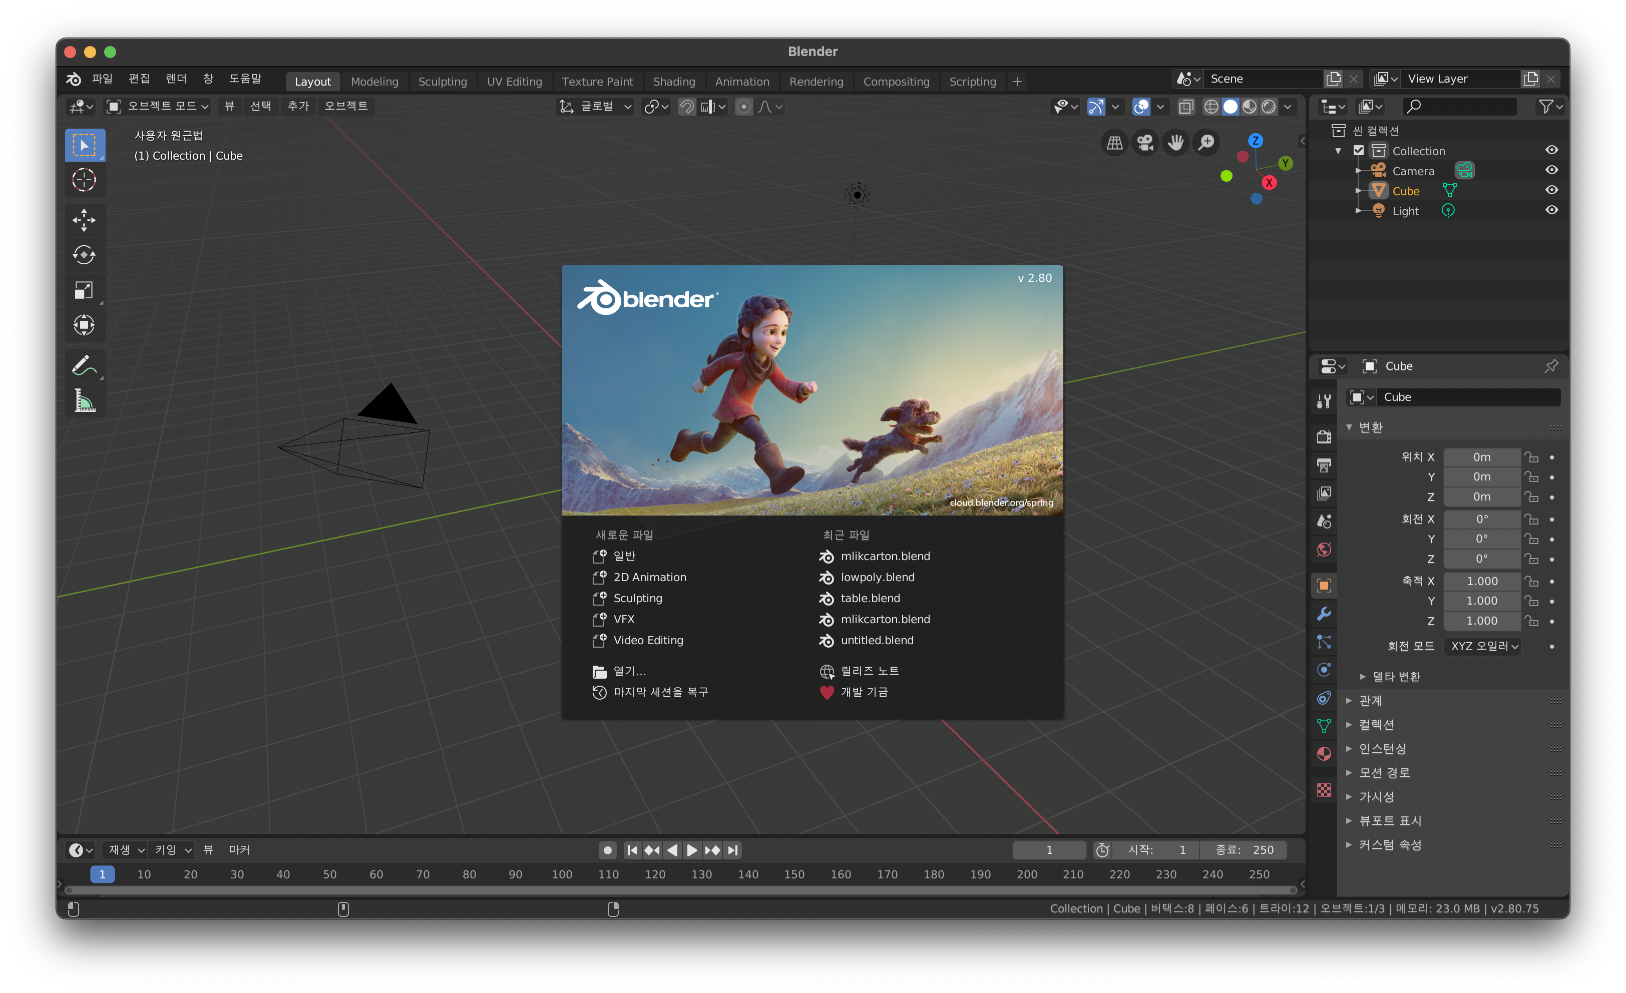
Task: Select the Rotate tool
Action: tap(84, 255)
